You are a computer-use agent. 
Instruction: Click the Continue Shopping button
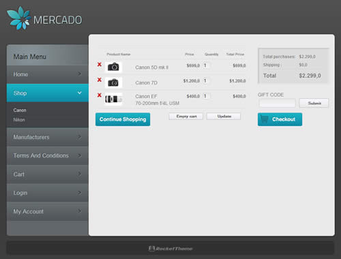pyautogui.click(x=123, y=119)
